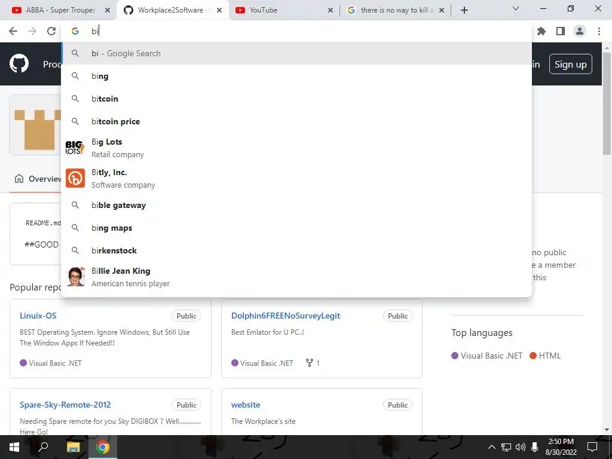This screenshot has height=459, width=612.
Task: Expand the tab search chevron
Action: (x=516, y=8)
